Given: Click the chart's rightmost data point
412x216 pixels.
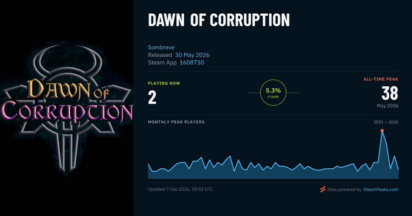Looking at the screenshot, I should tap(398, 170).
